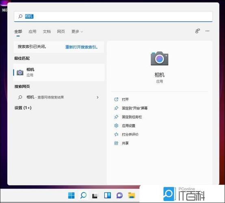Image resolution: width=225 pixels, height=203 pixels.
Task: Open Teams Chat from the taskbar
Action: tap(119, 195)
